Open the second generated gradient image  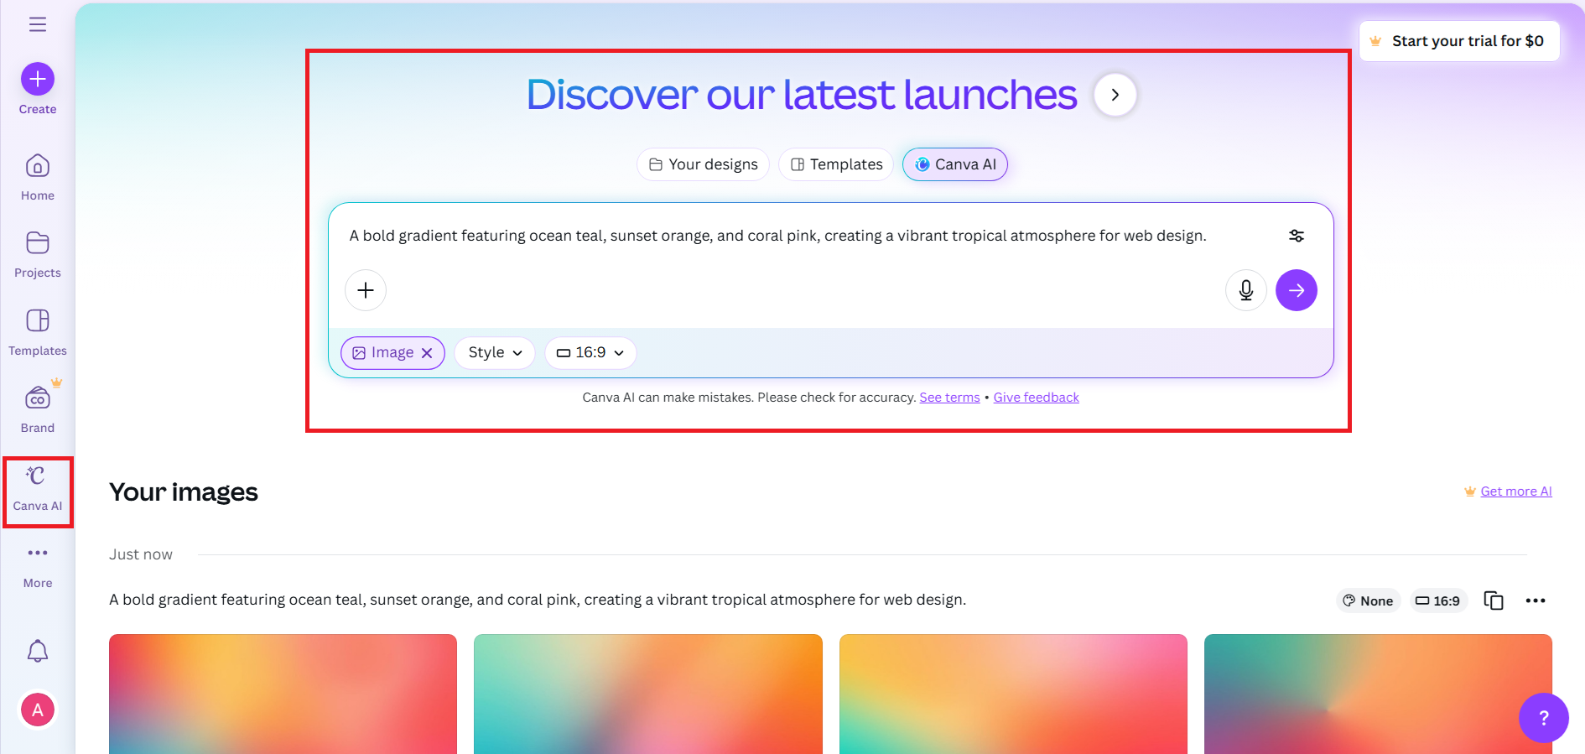(x=648, y=694)
